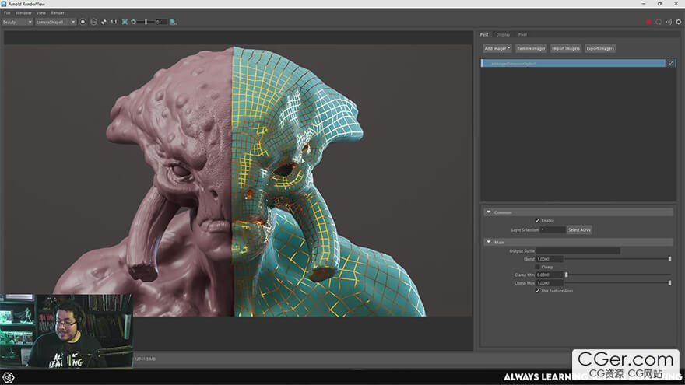Switch to the Display tab

click(x=503, y=34)
